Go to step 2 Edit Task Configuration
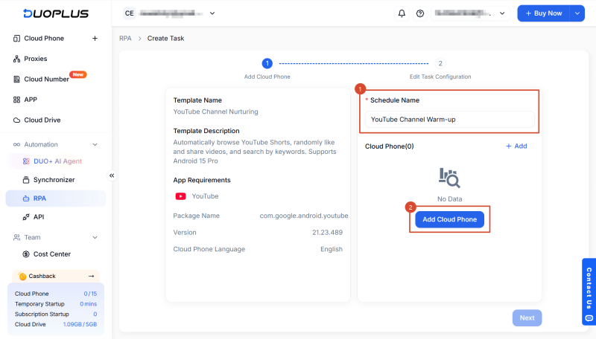This screenshot has height=339, width=596. point(440,63)
